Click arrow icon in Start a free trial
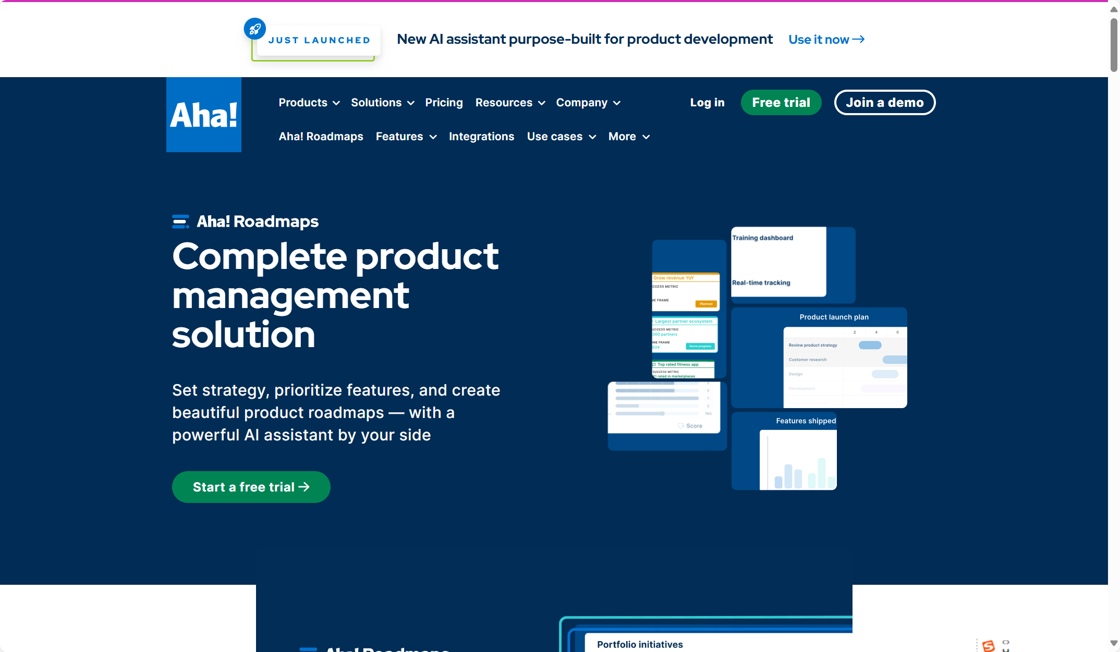The image size is (1120, 652). 304,487
